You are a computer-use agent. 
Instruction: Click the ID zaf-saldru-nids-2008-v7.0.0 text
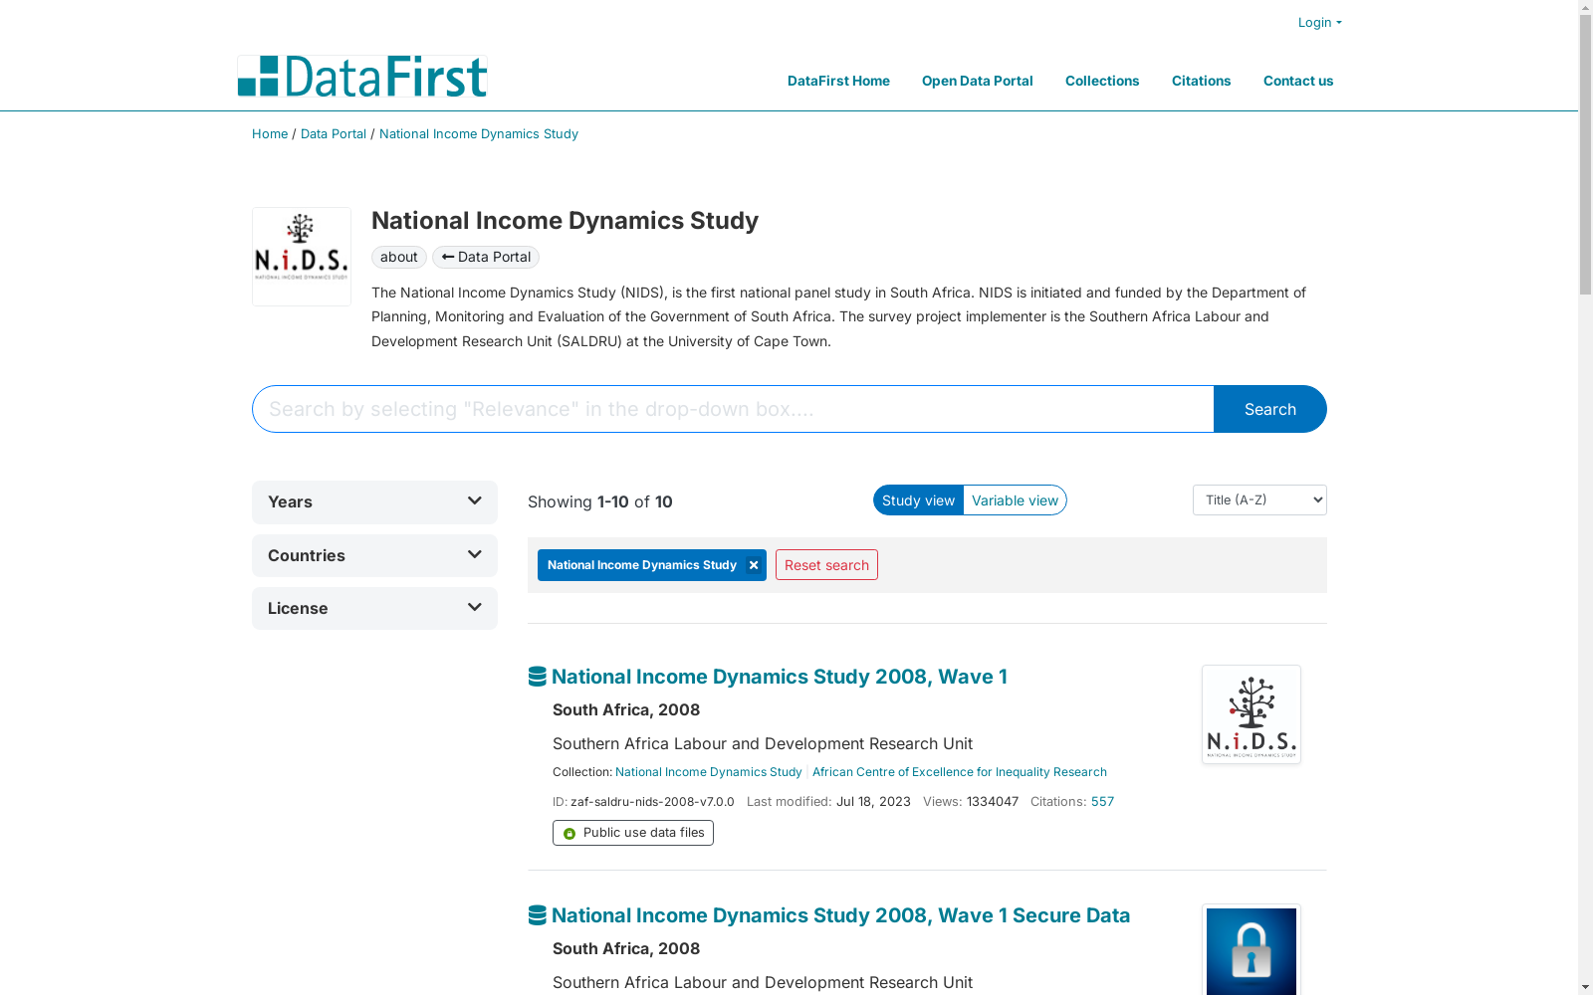pyautogui.click(x=643, y=802)
